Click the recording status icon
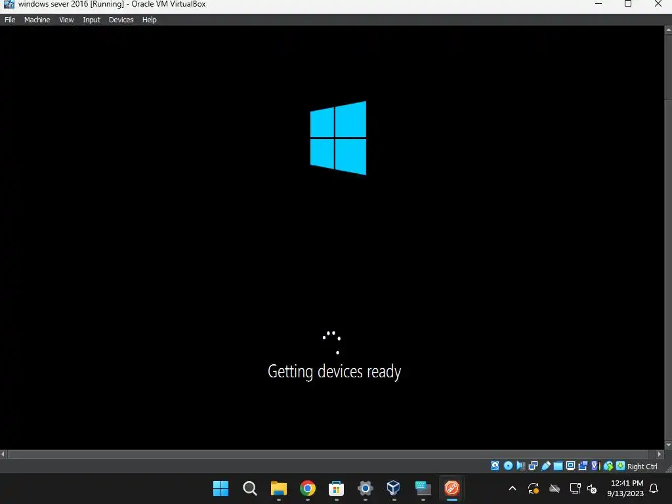Viewport: 672px width, 504px height. coord(583,466)
